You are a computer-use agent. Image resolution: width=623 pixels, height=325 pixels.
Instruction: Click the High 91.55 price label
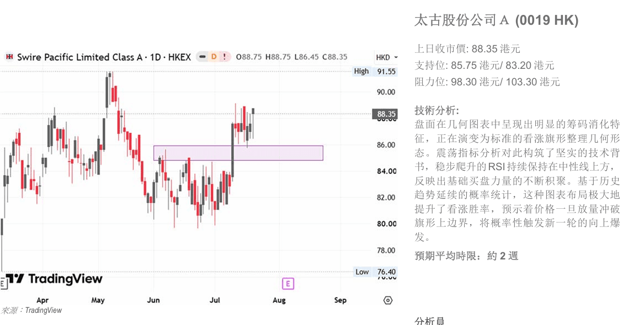point(375,72)
